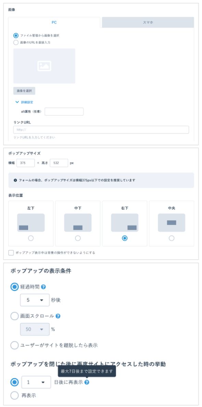This screenshot has height=407, width=202.
Task: Select 画像のURLを直接入力 radio option
Action: click(x=16, y=42)
